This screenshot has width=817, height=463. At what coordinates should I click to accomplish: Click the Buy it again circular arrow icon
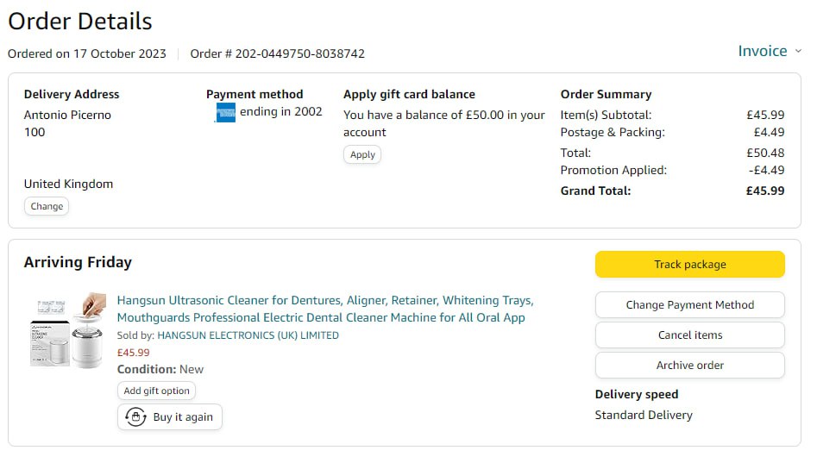(x=135, y=417)
